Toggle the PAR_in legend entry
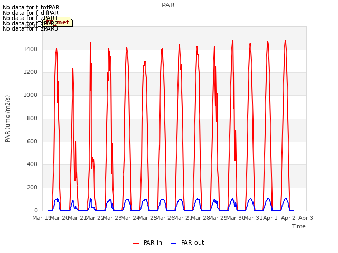Viewport: 338px width, 253px height. pyautogui.click(x=148, y=243)
